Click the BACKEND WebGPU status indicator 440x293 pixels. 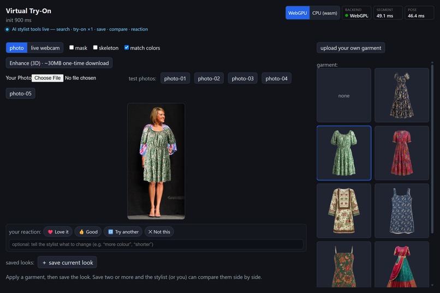click(356, 13)
